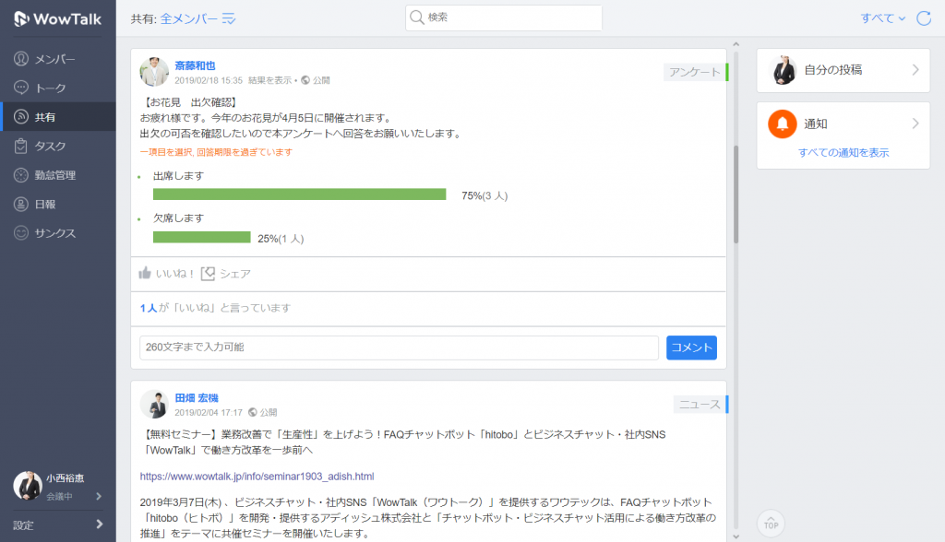Viewport: 945px width, 542px height.
Task: Open the 日報 sidebar icon
Action: click(21, 204)
